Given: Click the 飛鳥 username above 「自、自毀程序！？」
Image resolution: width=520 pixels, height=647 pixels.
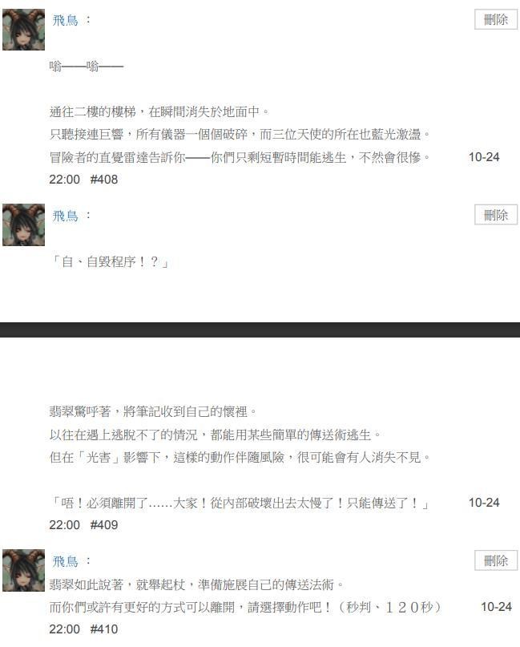Looking at the screenshot, I should pyautogui.click(x=65, y=216).
